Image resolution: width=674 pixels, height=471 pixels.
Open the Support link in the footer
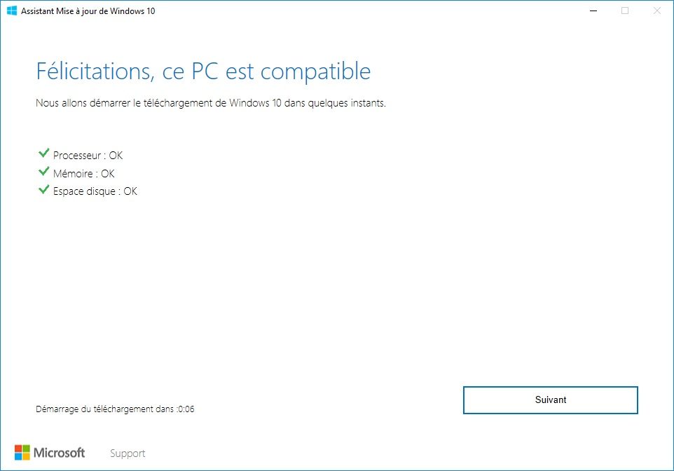pos(128,453)
